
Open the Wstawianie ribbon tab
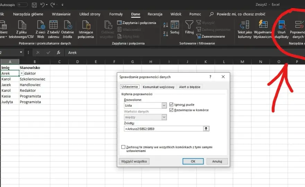tap(61, 14)
